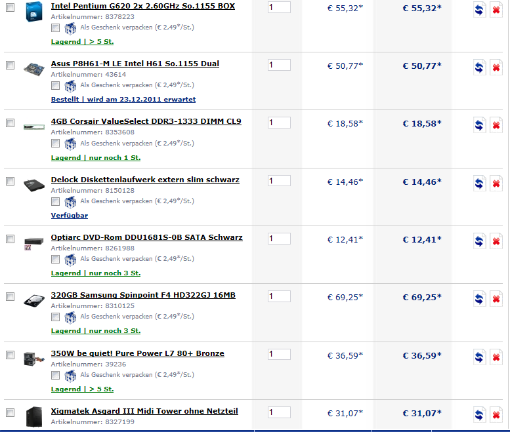Delete 4GB Corsair ValueSelect item
The image size is (510, 432).
(x=496, y=125)
